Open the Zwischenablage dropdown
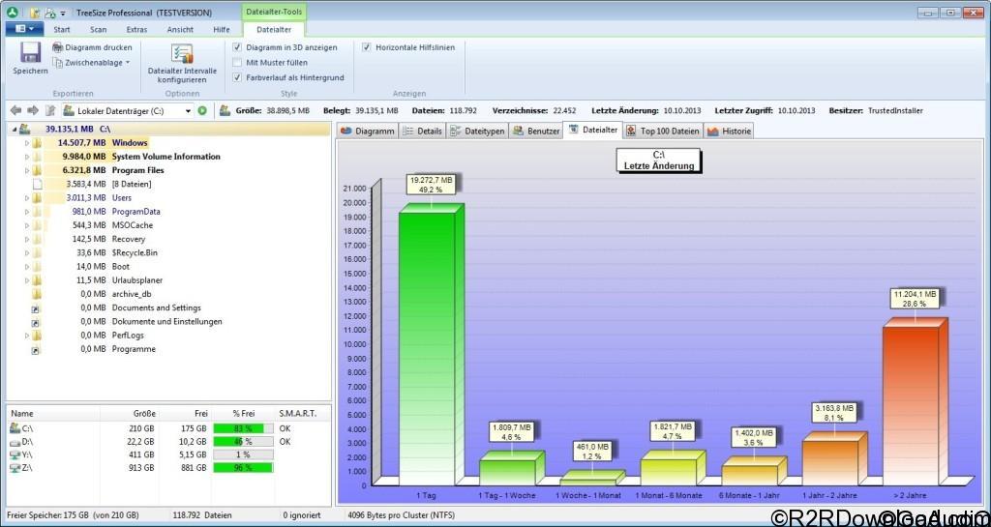This screenshot has width=991, height=527. (92, 63)
